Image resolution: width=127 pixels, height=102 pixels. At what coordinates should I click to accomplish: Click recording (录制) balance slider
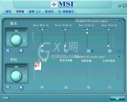pyautogui.click(x=16, y=67)
